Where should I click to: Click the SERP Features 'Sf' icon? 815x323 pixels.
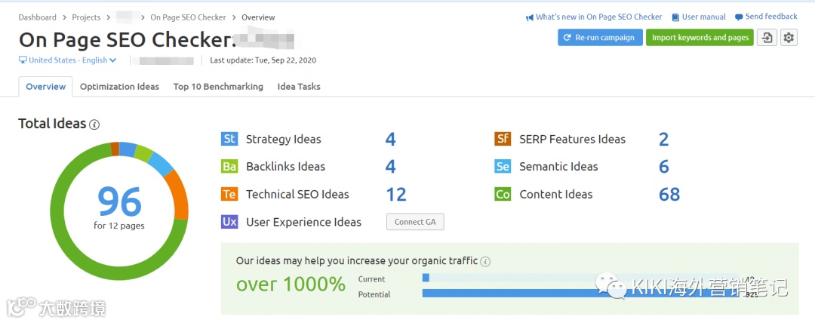click(503, 139)
